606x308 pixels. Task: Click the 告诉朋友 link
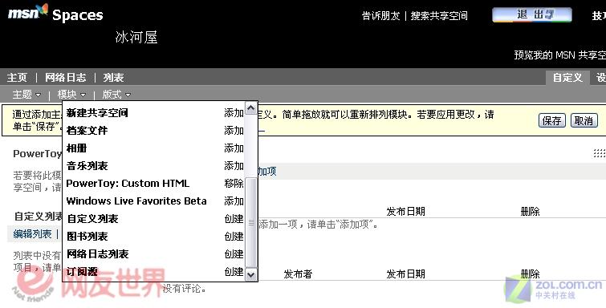pos(380,16)
